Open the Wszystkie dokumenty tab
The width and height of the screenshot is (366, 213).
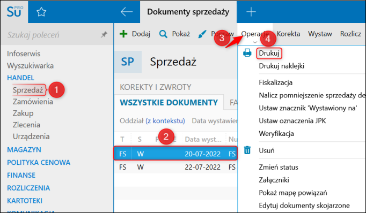(x=169, y=102)
